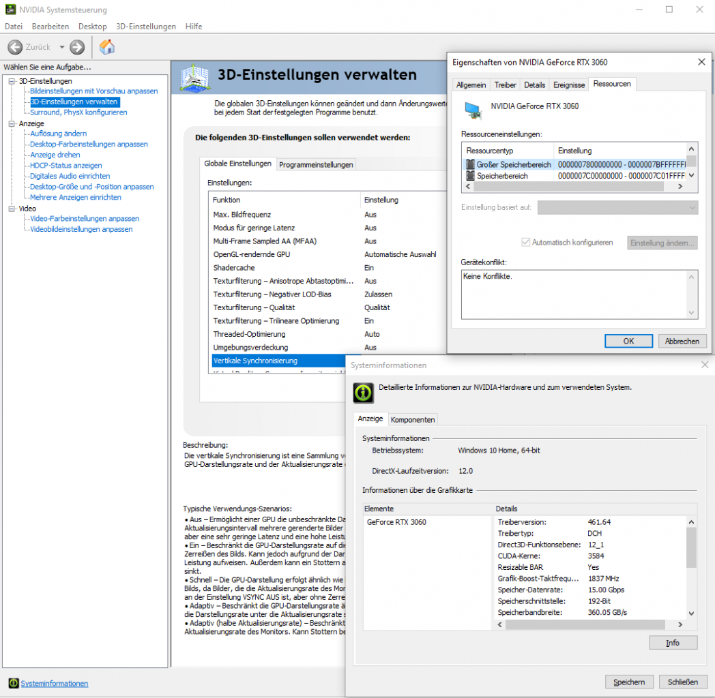Open Desktop-Größe und -Position anpassen

(91, 187)
